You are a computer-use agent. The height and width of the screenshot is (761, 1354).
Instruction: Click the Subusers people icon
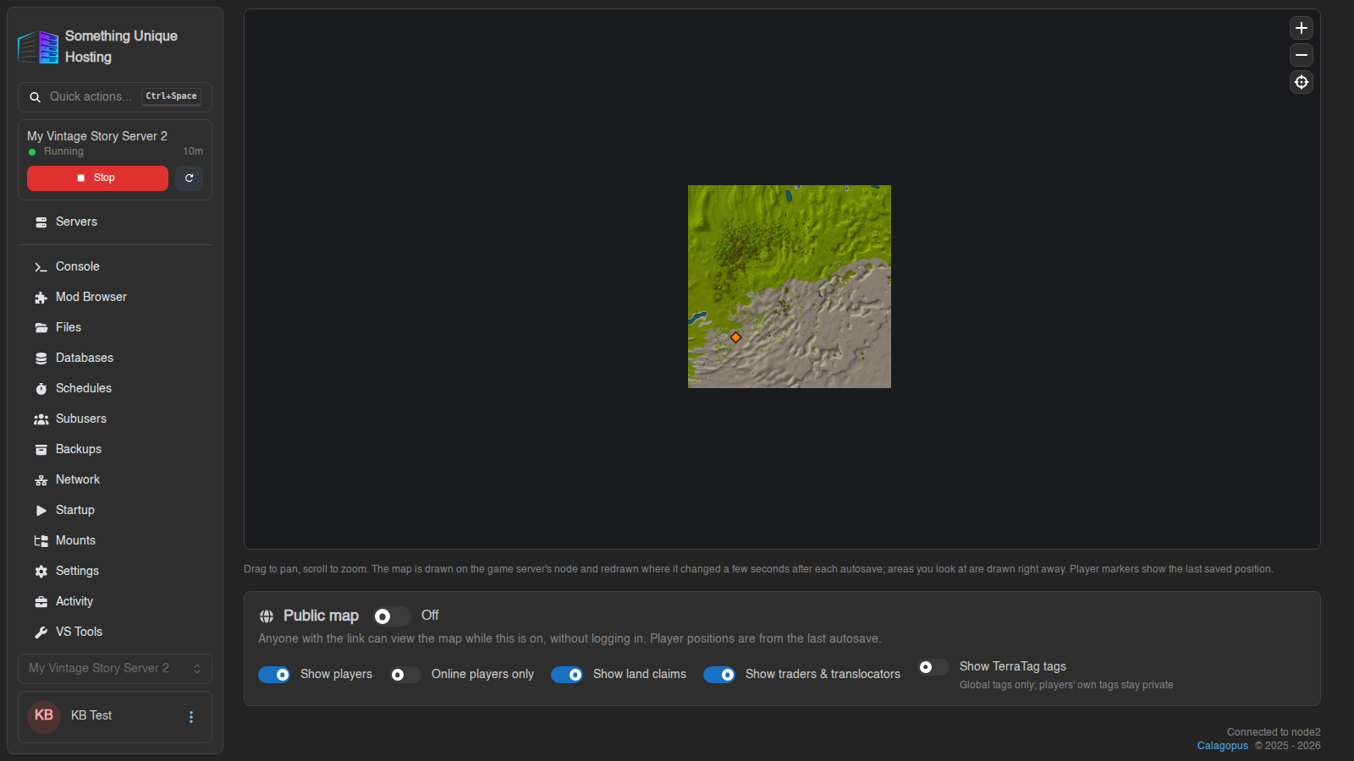41,419
